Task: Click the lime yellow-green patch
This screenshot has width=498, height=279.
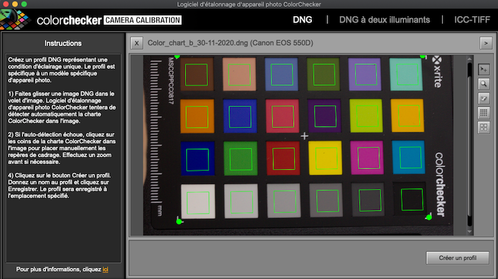Action: (366, 116)
